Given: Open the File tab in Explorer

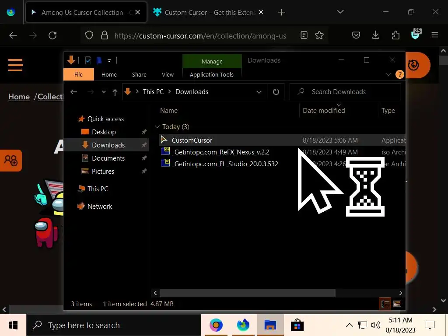Looking at the screenshot, I should click(79, 74).
